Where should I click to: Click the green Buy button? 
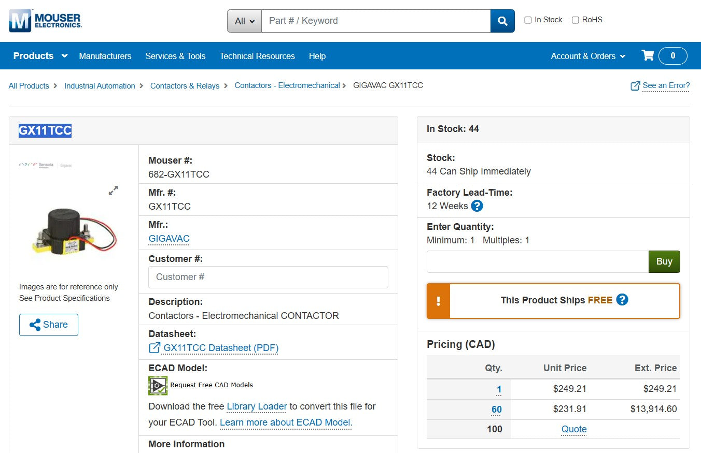pos(664,262)
